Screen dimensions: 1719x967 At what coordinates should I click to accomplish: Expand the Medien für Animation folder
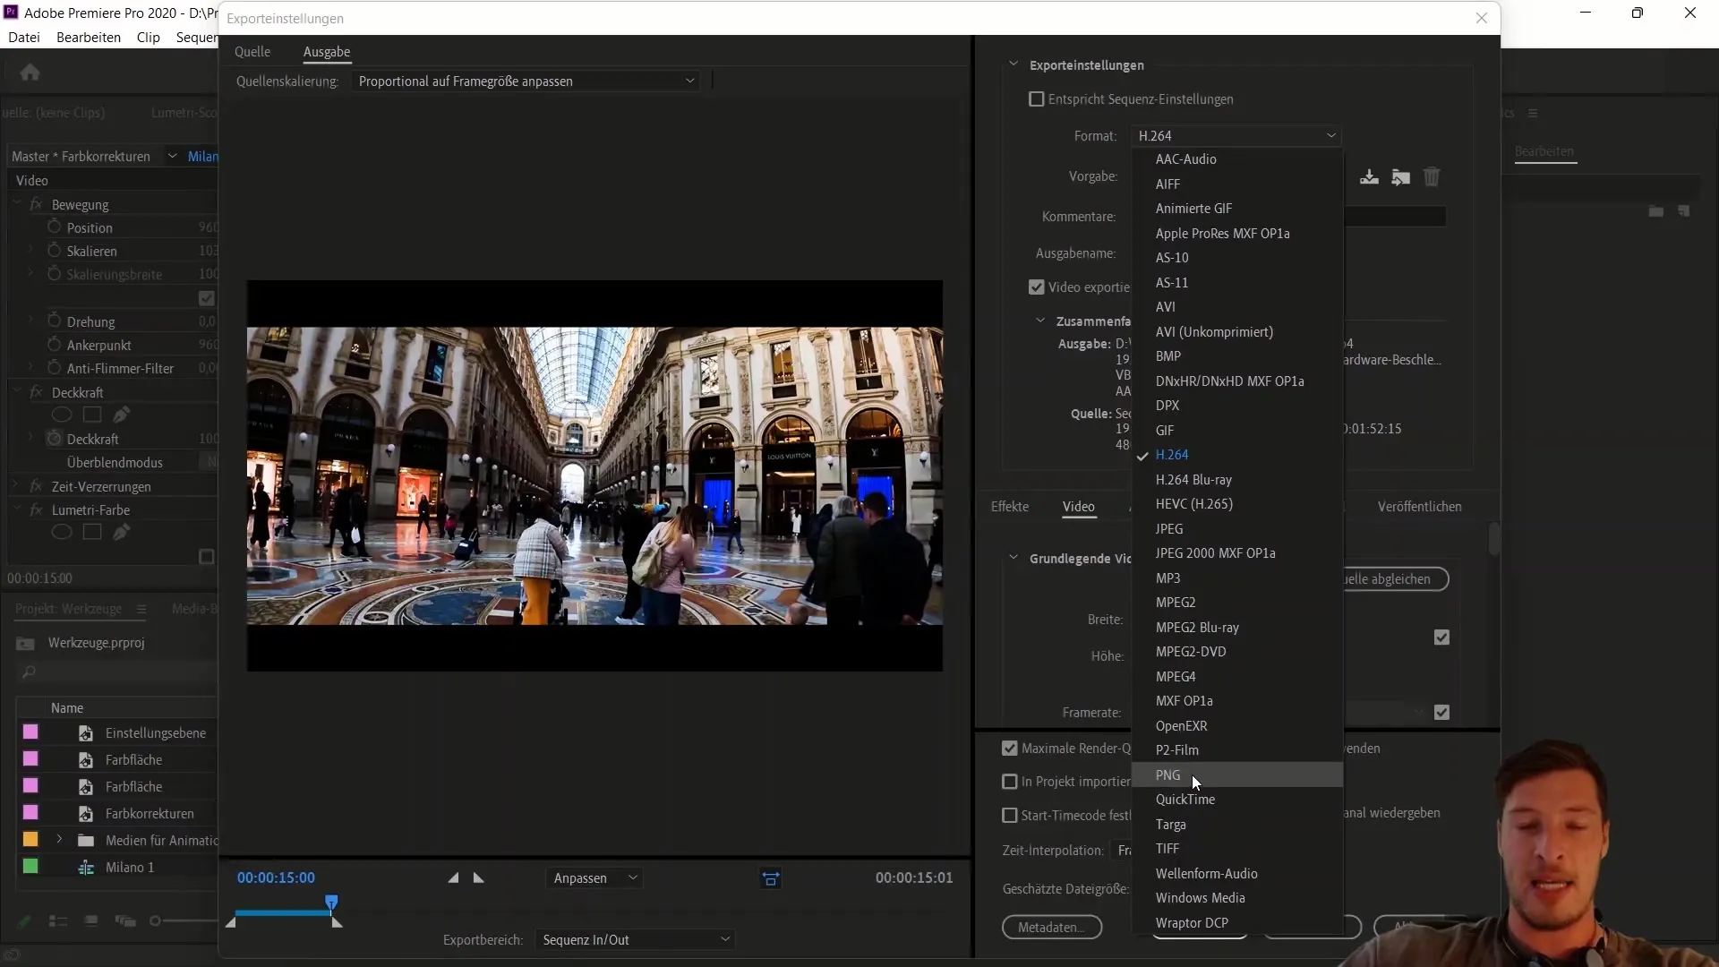coord(59,840)
